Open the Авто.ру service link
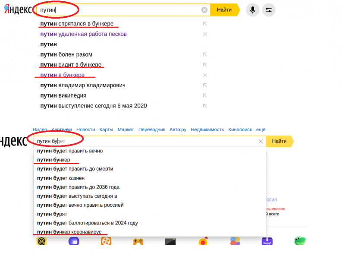 point(178,129)
